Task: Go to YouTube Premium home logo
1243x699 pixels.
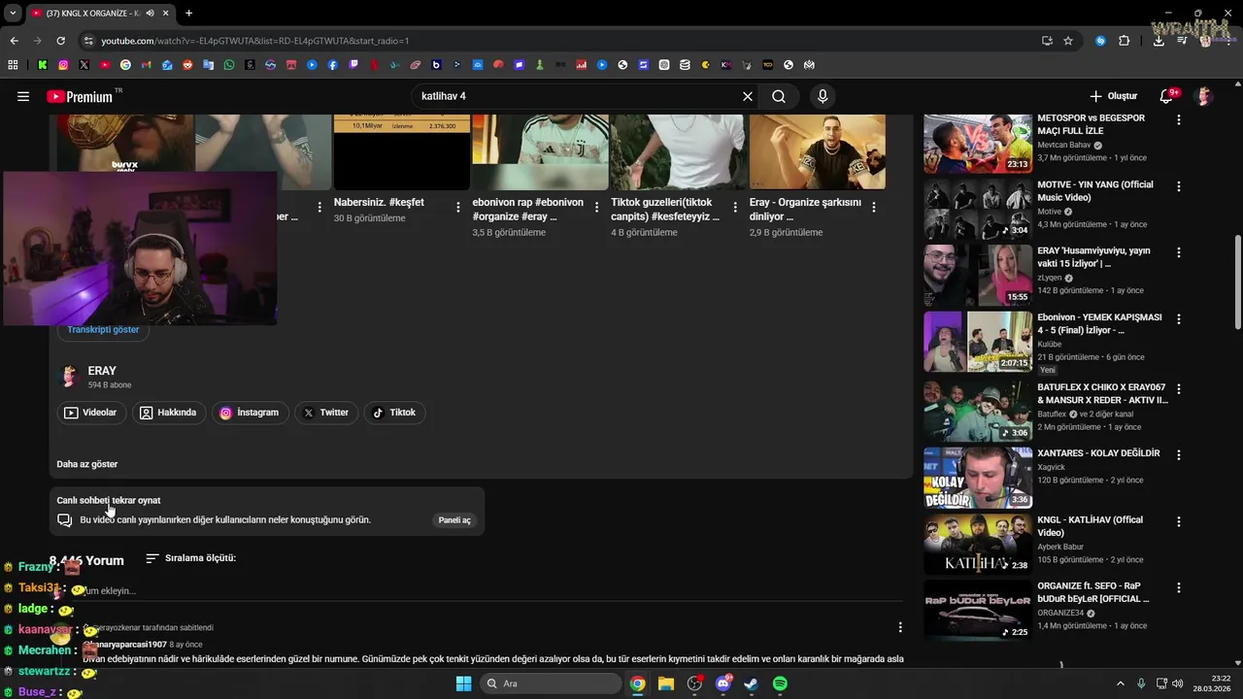Action: coord(80,96)
